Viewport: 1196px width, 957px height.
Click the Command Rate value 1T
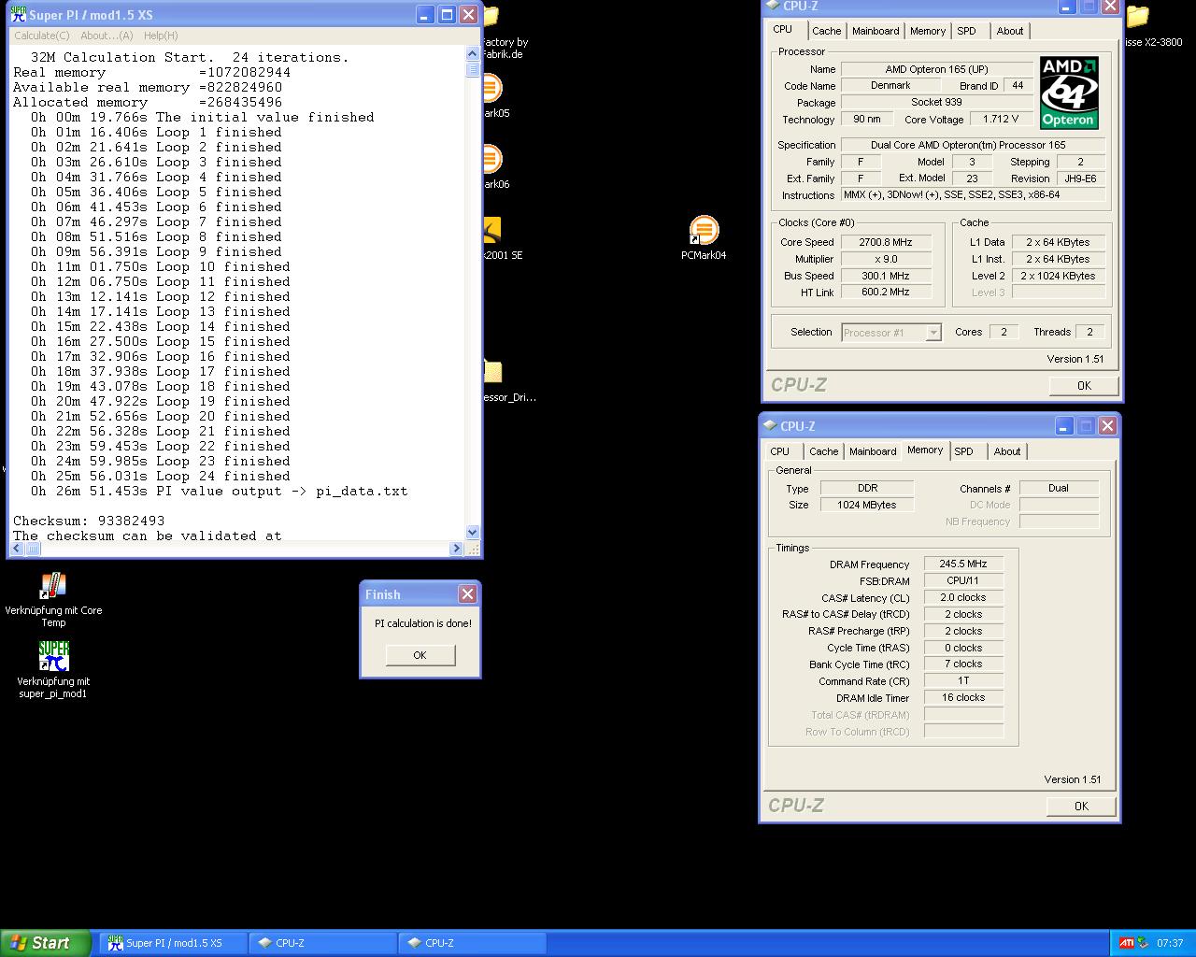point(963,681)
